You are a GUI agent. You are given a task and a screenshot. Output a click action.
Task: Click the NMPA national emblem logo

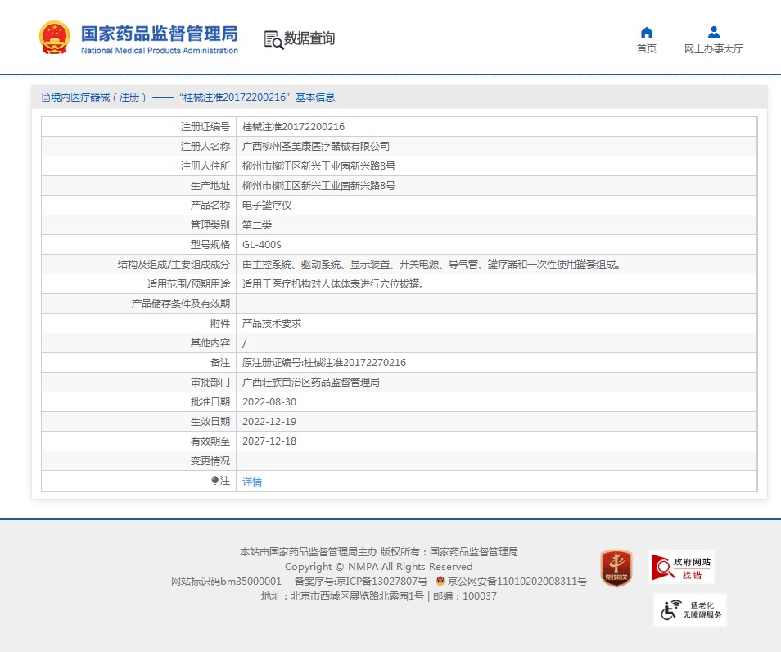tap(55, 37)
